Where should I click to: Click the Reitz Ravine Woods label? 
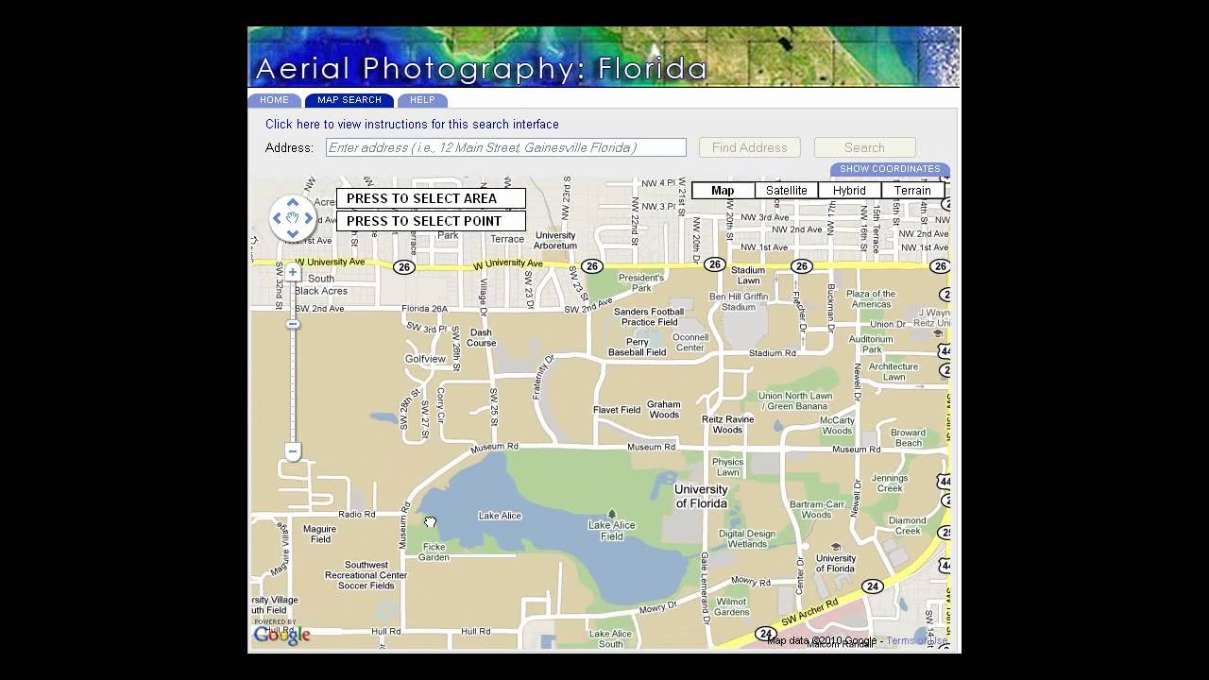(x=727, y=424)
